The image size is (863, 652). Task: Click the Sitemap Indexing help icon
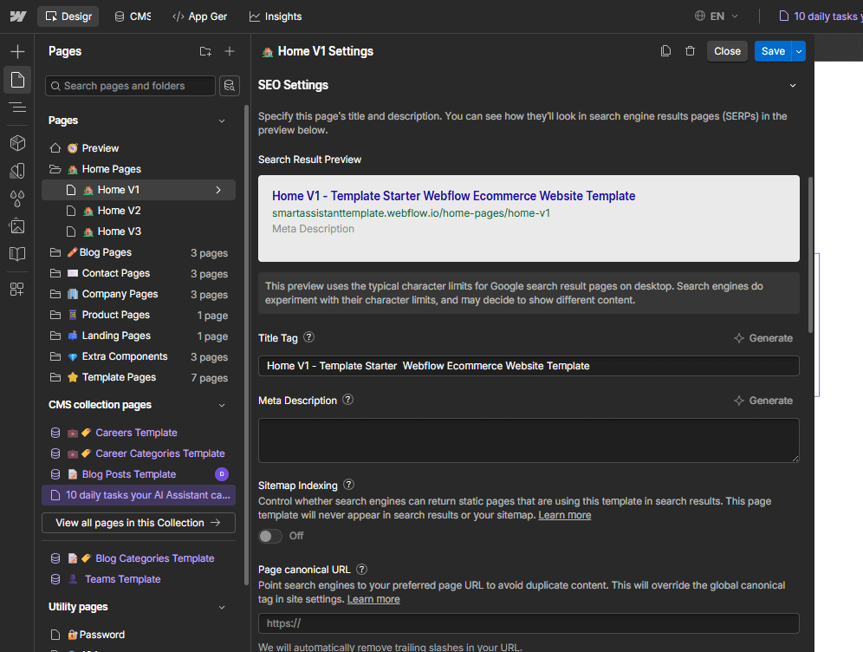tap(349, 485)
